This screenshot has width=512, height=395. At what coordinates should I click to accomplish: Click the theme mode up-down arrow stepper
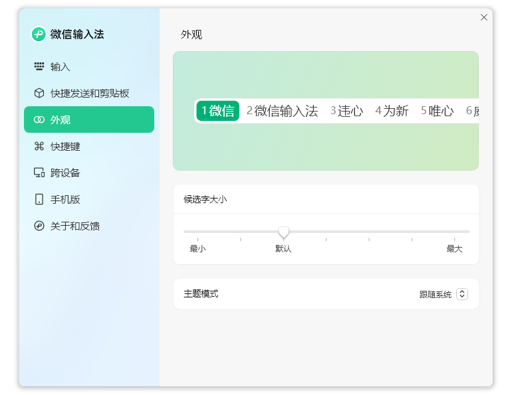(x=461, y=294)
